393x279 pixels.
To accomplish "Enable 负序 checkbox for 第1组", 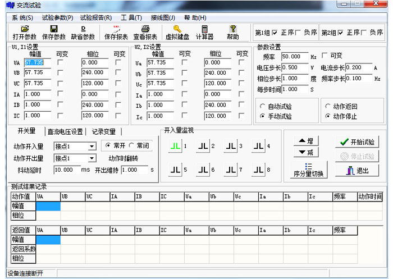I will coord(298,33).
